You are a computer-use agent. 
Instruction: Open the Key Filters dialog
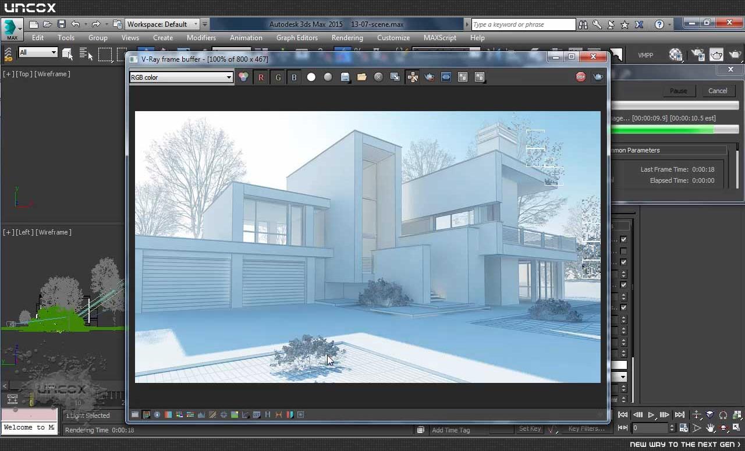[x=587, y=429]
